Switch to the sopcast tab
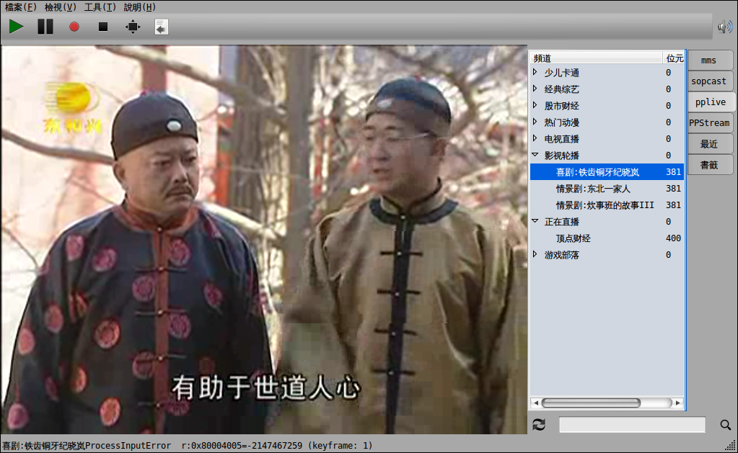Image resolution: width=738 pixels, height=453 pixels. pos(710,81)
